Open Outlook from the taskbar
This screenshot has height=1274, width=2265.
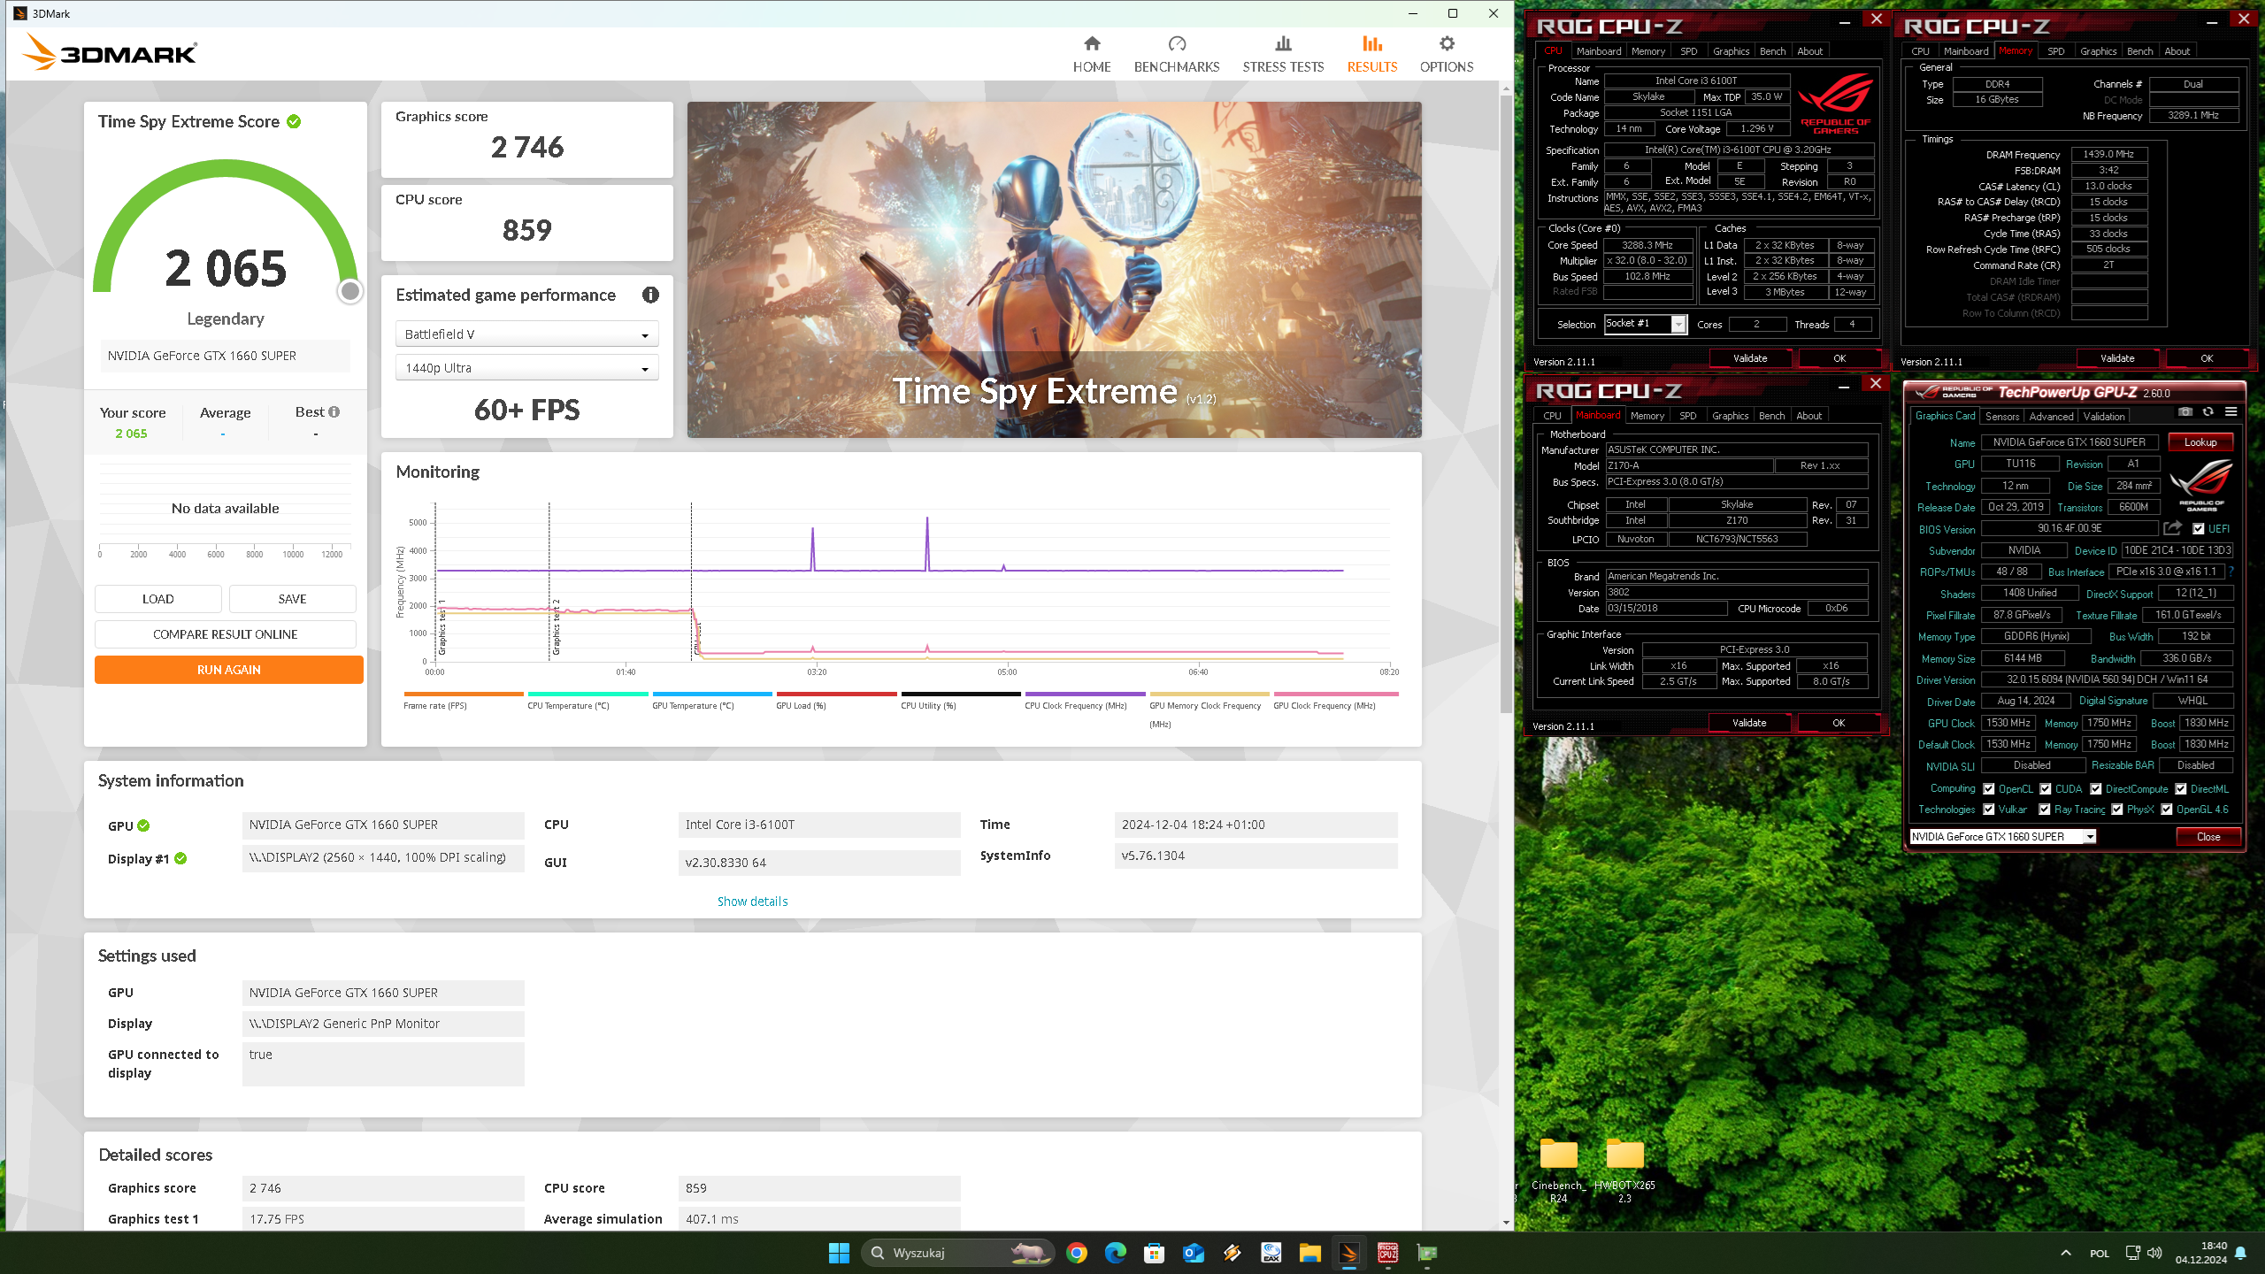pyautogui.click(x=1194, y=1253)
